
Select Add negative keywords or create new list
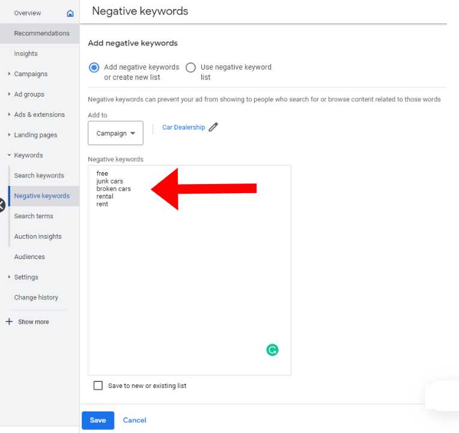tap(94, 68)
